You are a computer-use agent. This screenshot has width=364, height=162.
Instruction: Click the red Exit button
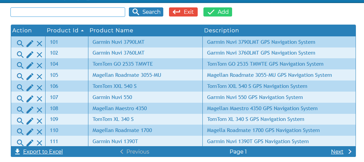184,12
